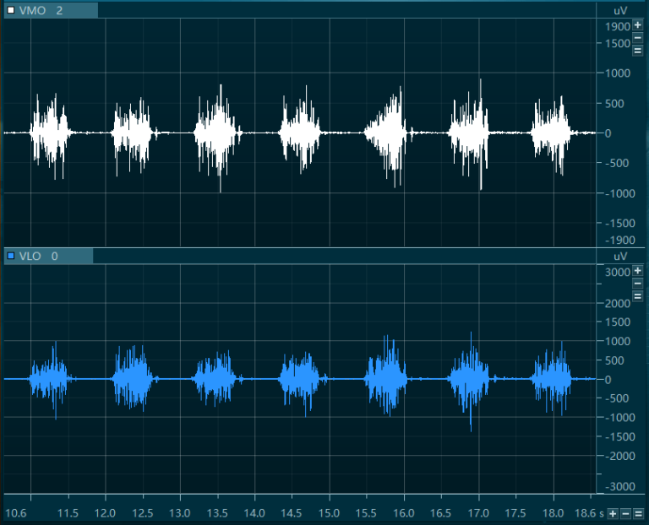Click the uV unit label of VMO channel
649x525 pixels.
point(619,11)
